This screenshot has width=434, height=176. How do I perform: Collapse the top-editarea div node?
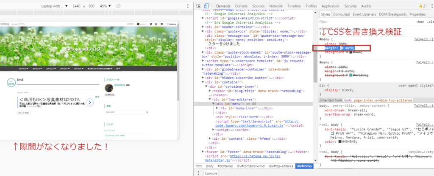[x=210, y=100]
